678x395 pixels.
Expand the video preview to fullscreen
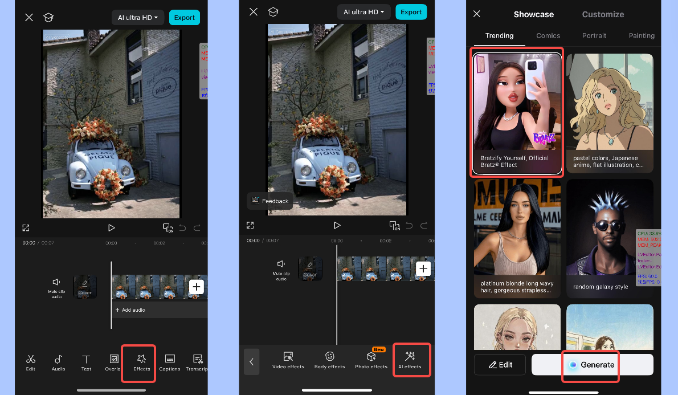[26, 227]
